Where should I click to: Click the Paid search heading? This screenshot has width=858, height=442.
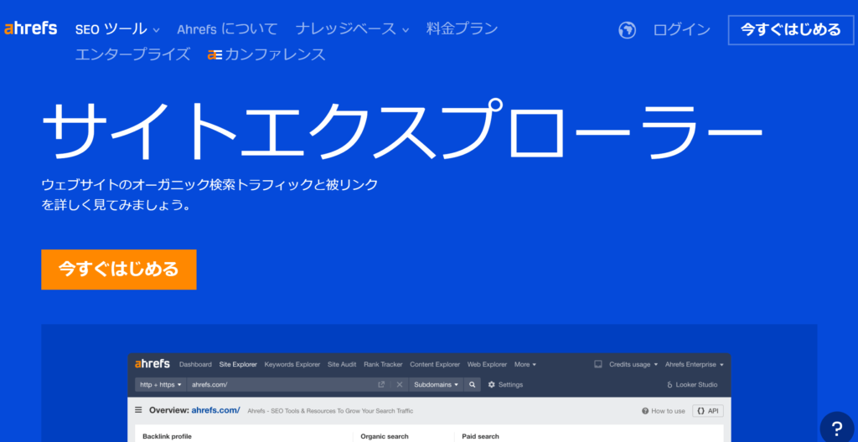[x=480, y=436]
